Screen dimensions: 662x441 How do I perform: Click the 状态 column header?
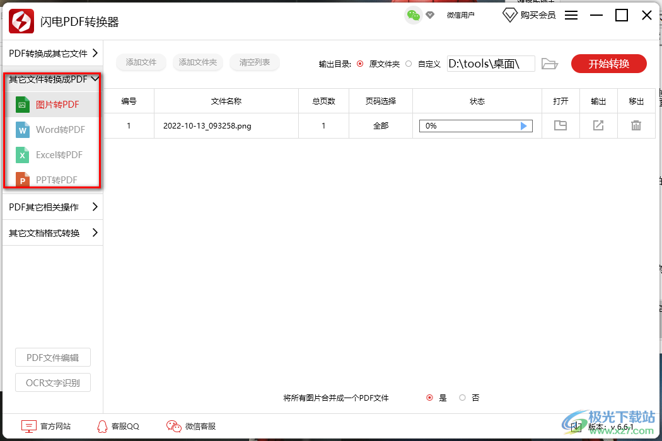click(477, 101)
